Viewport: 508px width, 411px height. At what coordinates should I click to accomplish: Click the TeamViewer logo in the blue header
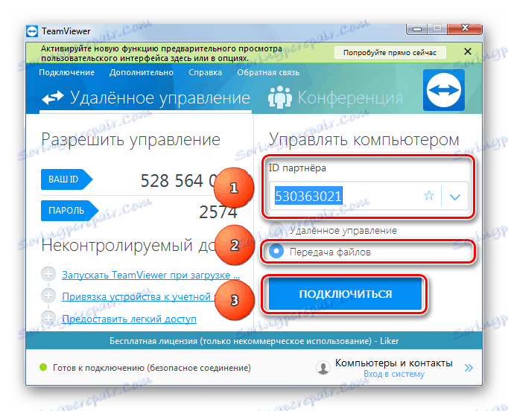(443, 90)
